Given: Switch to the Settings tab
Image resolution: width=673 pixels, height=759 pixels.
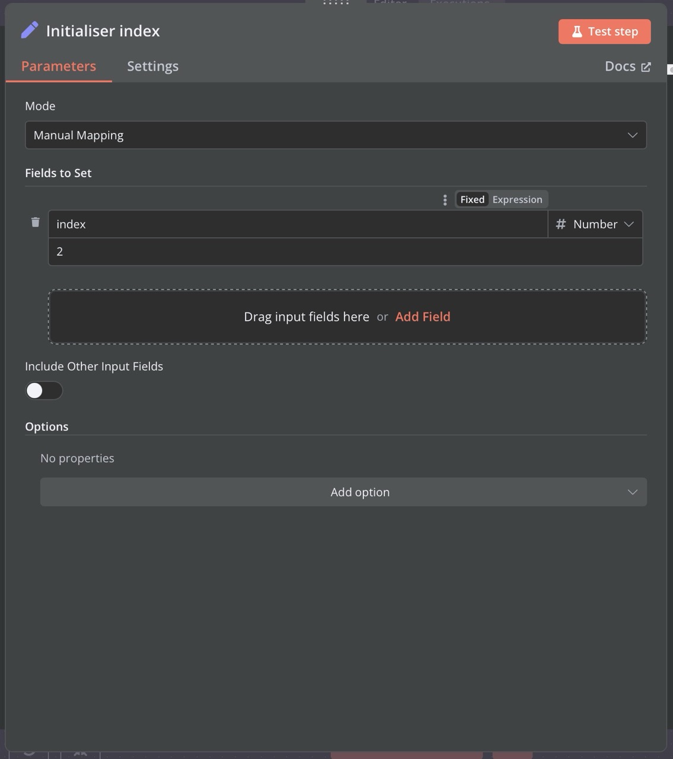Looking at the screenshot, I should click(152, 66).
